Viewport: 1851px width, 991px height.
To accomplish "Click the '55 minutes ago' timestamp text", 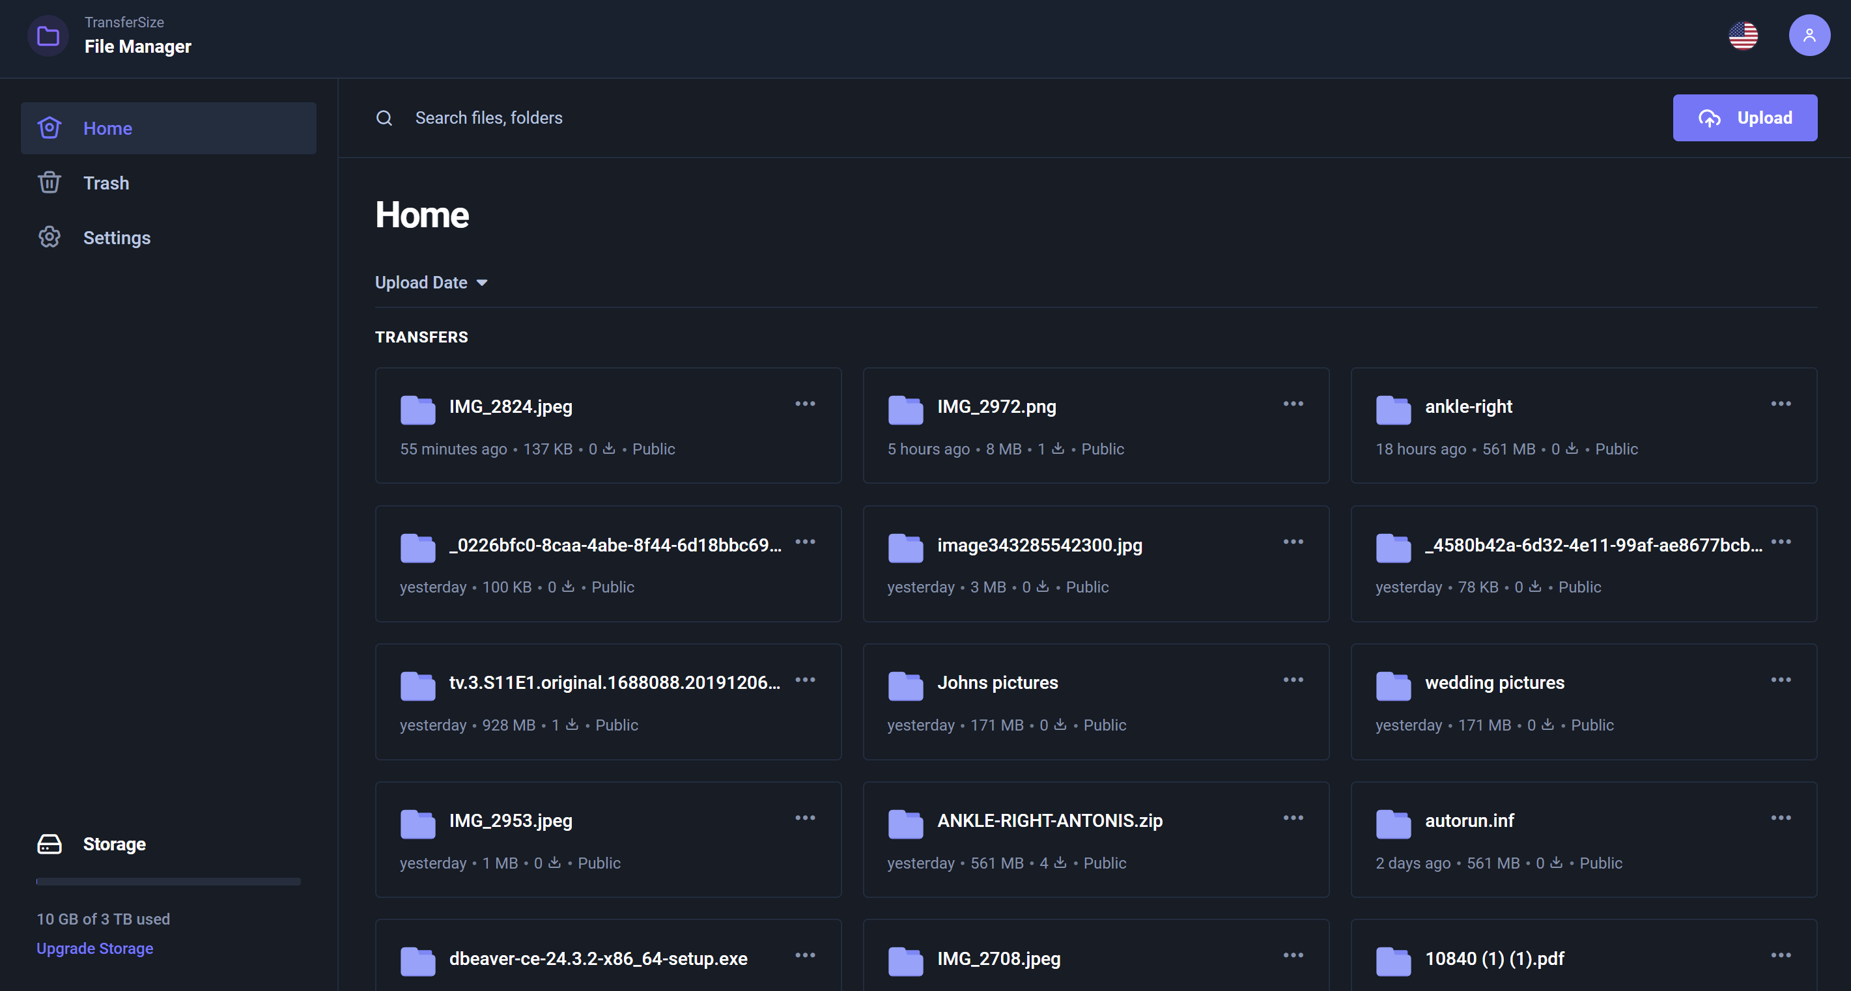I will (453, 449).
